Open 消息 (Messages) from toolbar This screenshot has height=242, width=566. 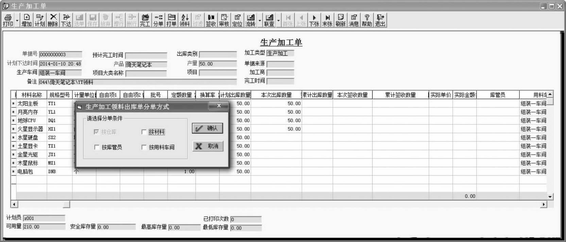pos(354,20)
